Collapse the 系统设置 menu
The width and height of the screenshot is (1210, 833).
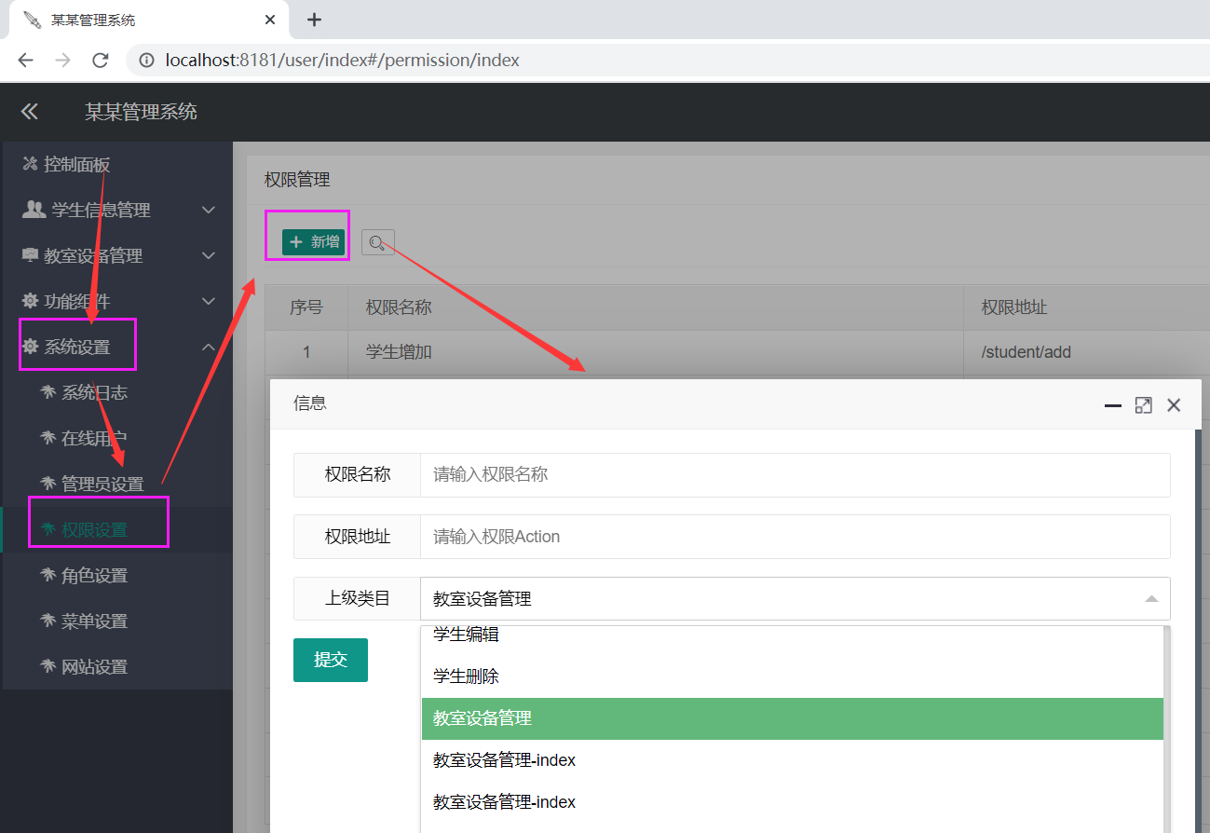(x=207, y=346)
